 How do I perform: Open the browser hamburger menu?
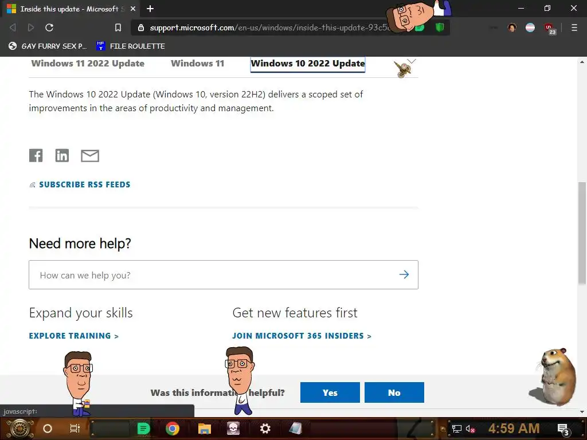[x=574, y=27]
